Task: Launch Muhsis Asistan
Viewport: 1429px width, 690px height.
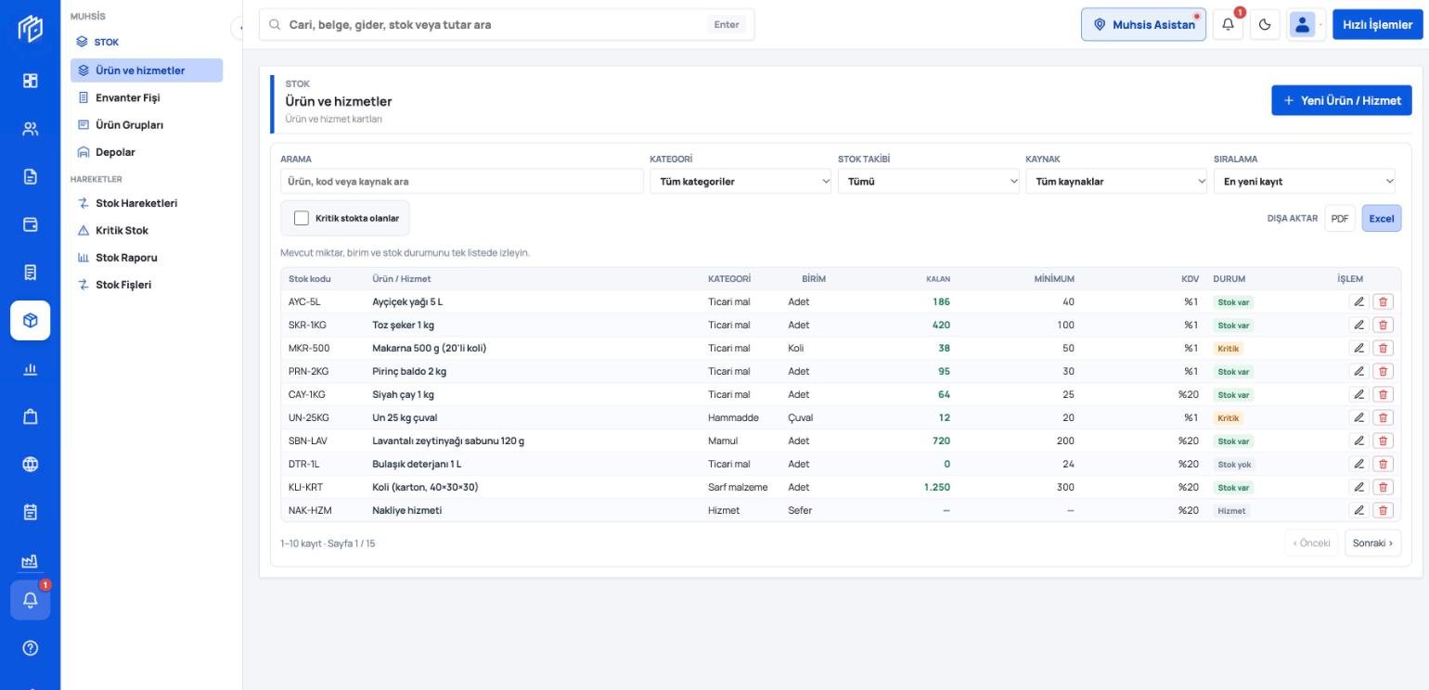Action: pyautogui.click(x=1143, y=25)
